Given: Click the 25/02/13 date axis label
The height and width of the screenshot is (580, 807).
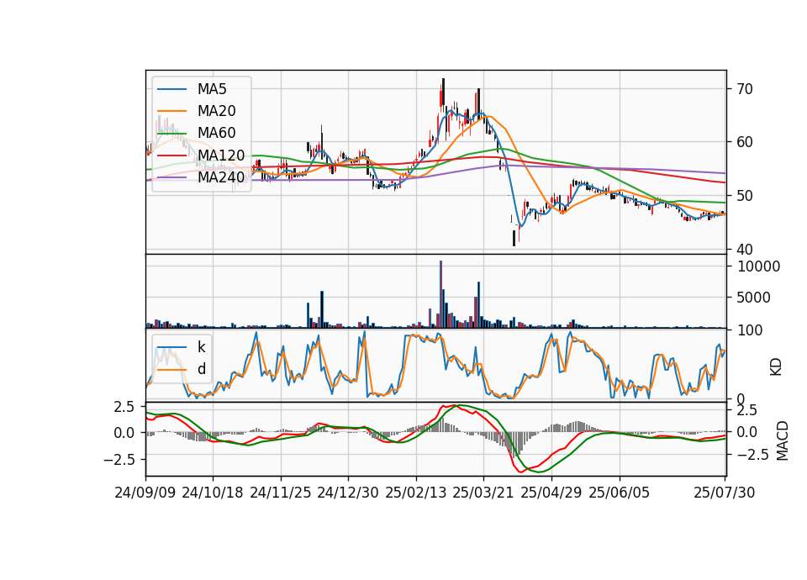Looking at the screenshot, I should (x=416, y=493).
